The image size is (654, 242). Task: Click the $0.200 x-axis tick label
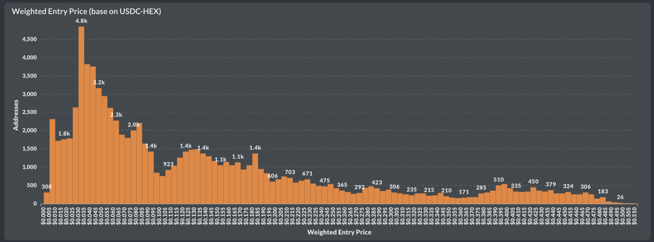tap(276, 216)
